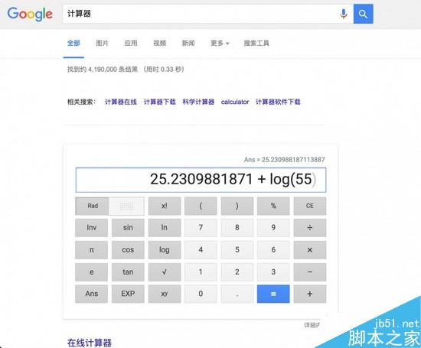Open the 详细 details link below calculator
421x348 pixels.
[312, 325]
